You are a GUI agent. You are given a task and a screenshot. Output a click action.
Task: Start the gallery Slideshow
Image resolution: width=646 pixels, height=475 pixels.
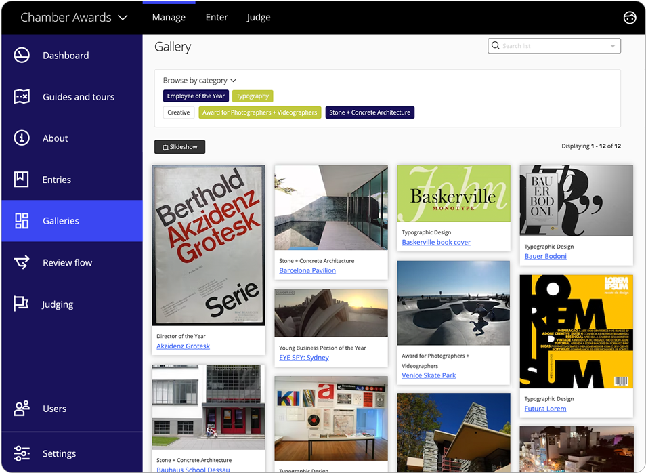(179, 146)
